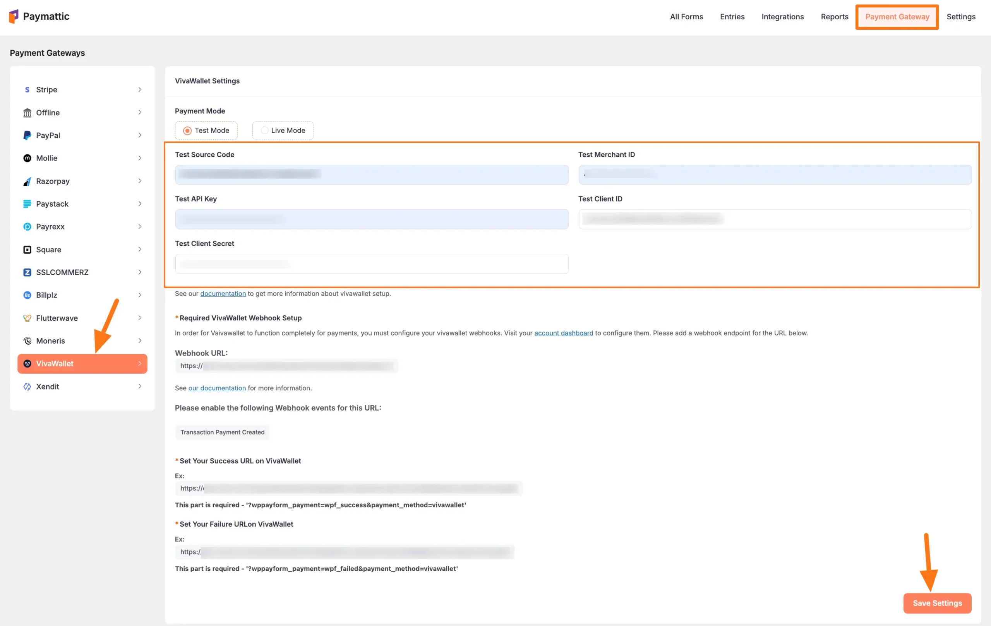Open the account dashboard link
991x626 pixels.
563,333
